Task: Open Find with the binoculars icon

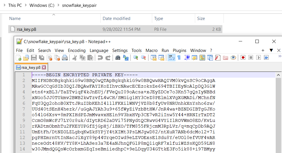Action: pos(117,58)
